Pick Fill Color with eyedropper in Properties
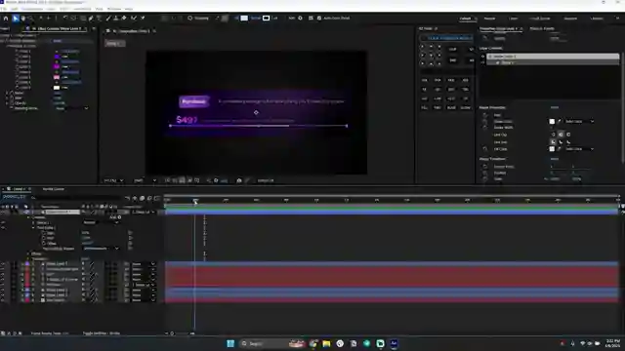 (560, 149)
